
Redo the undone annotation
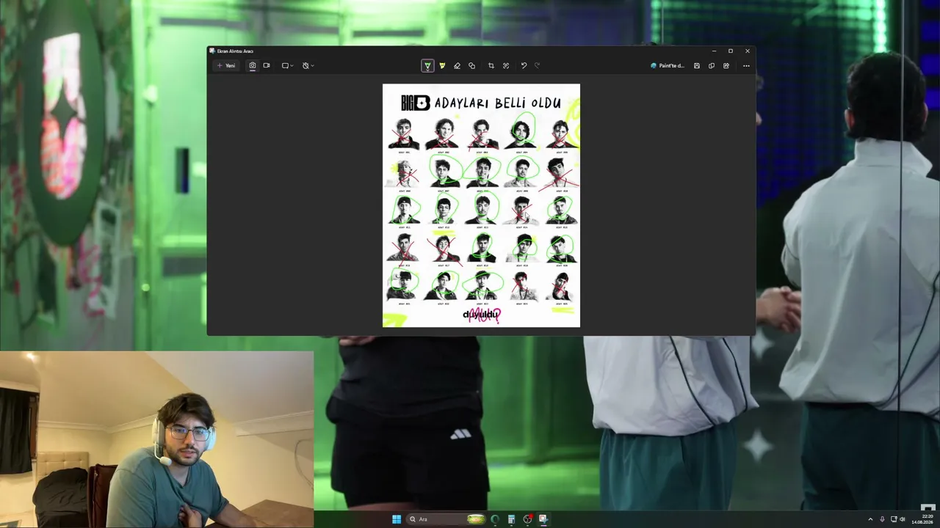(538, 66)
